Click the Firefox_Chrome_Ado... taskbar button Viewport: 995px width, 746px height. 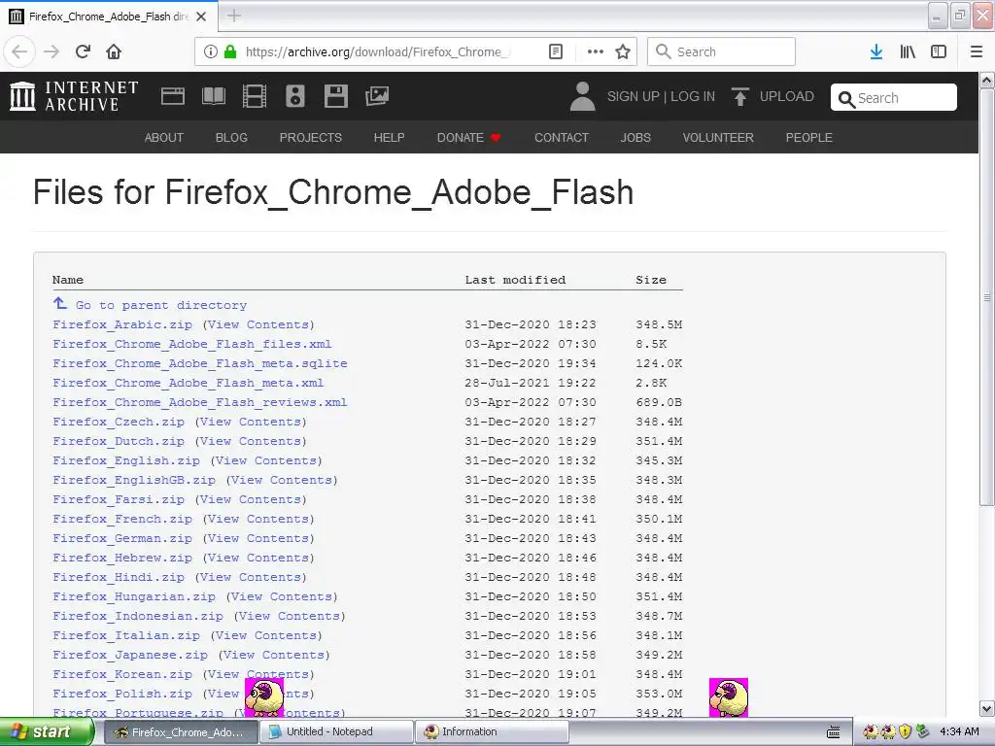(x=180, y=732)
